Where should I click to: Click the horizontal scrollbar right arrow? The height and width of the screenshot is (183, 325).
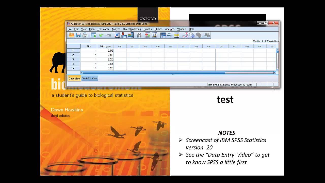tap(274, 72)
